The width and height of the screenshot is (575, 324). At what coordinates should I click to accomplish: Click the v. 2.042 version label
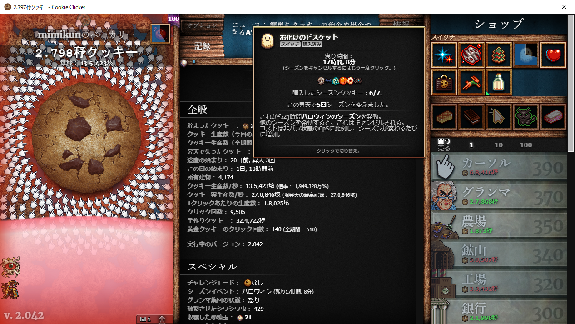tap(24, 315)
